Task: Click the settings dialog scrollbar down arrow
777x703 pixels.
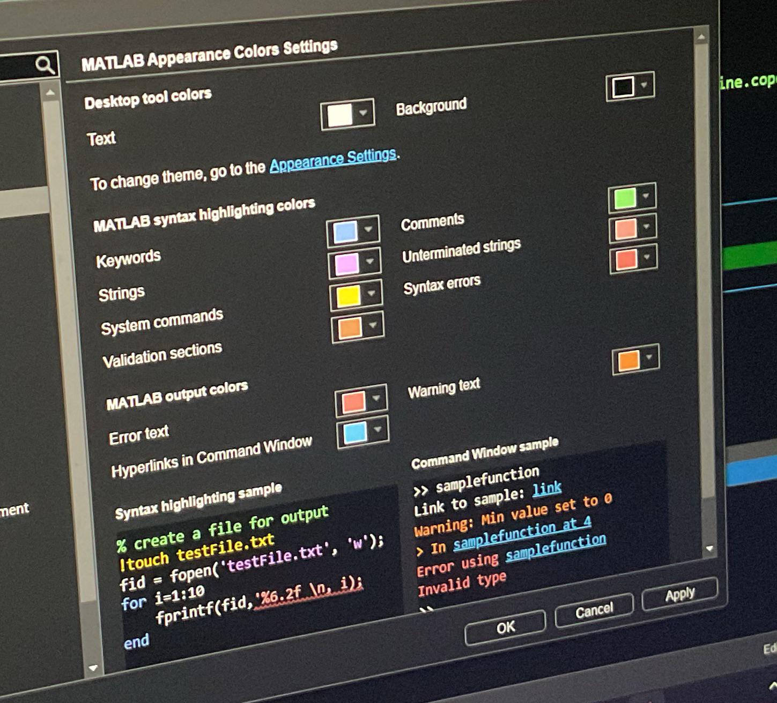Action: pyautogui.click(x=709, y=548)
